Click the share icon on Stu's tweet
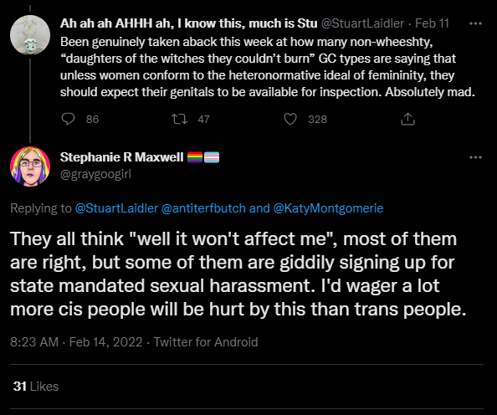 [x=407, y=119]
